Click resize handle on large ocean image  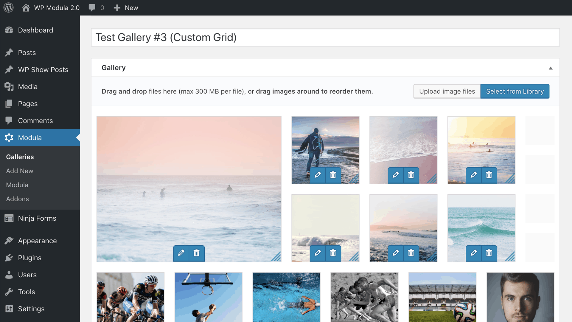click(276, 257)
